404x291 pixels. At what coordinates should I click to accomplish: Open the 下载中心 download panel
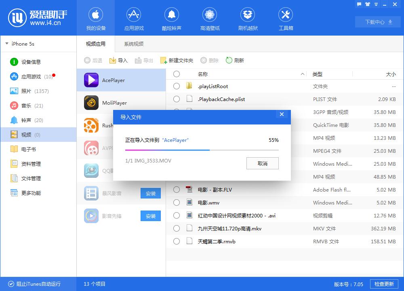coord(377,22)
